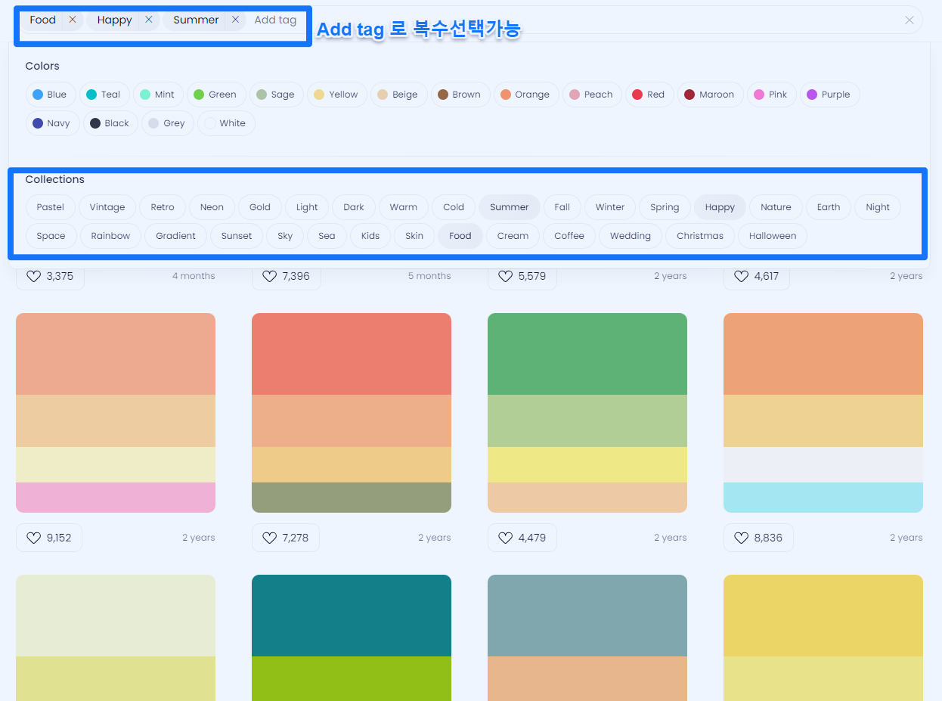The height and width of the screenshot is (701, 942).
Task: Open the green palette thumbnail
Action: coord(587,412)
